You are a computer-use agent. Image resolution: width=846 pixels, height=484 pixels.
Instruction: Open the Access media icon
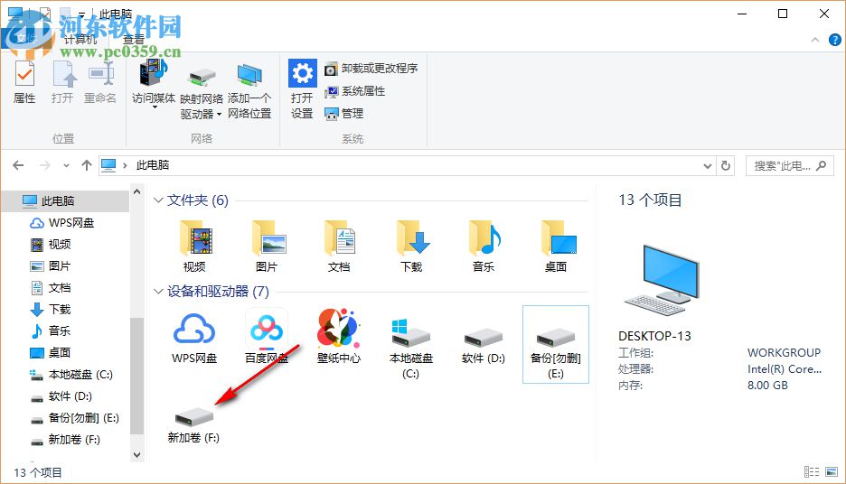coord(154,74)
